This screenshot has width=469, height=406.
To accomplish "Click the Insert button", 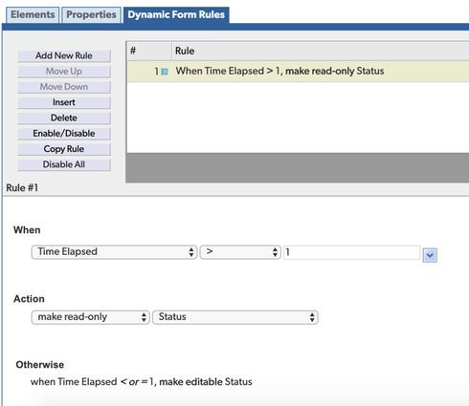I will pos(64,102).
